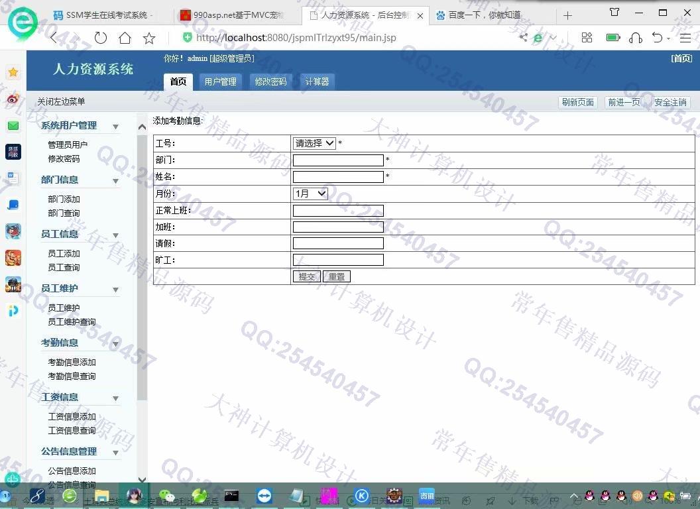
Task: Click top-right 首页 link
Action: coord(681,58)
